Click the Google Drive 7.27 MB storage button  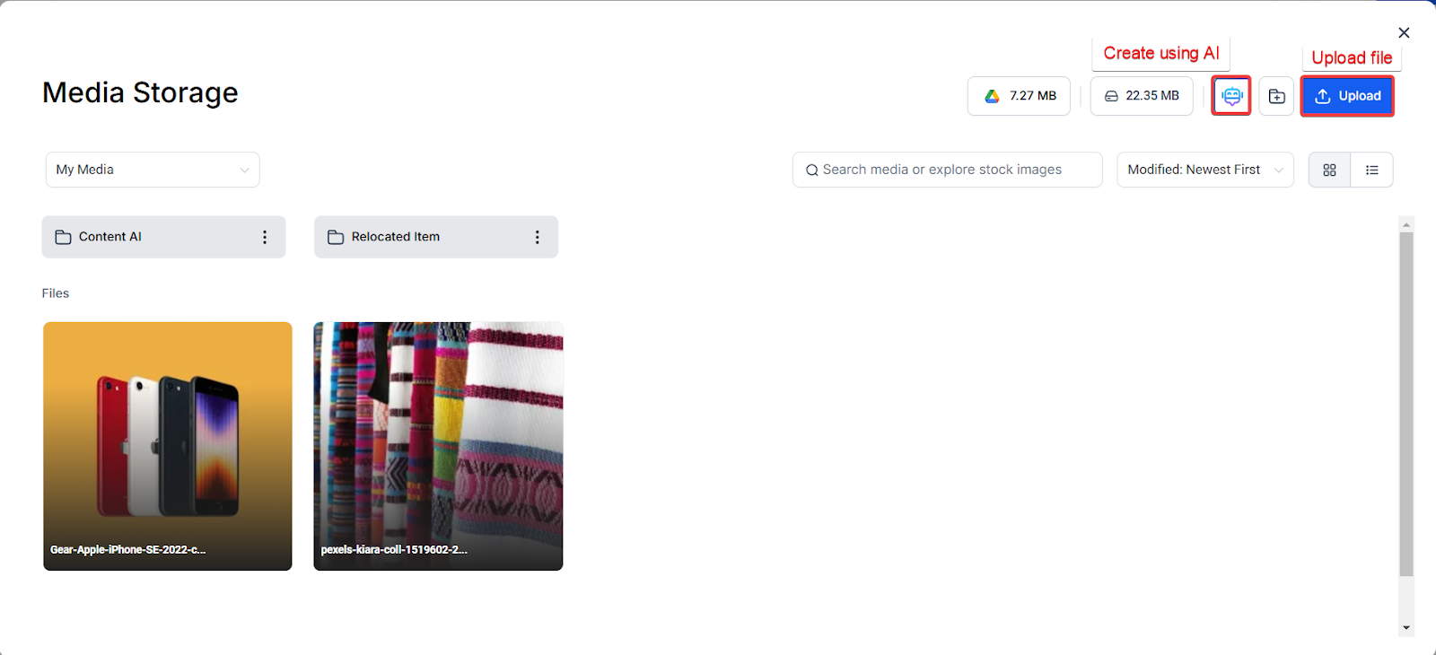click(1019, 96)
